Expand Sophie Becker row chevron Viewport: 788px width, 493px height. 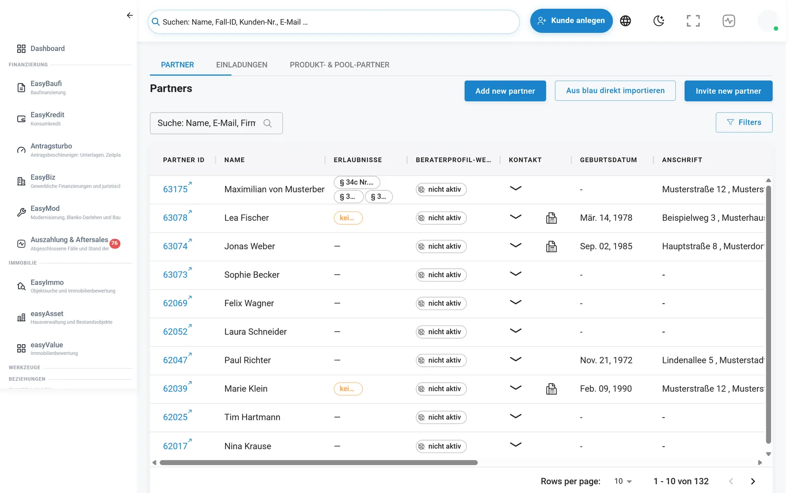click(516, 274)
